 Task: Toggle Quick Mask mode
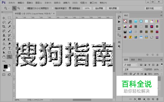4,75
